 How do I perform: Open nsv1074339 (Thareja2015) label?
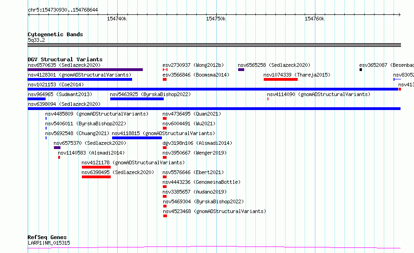tap(297, 75)
